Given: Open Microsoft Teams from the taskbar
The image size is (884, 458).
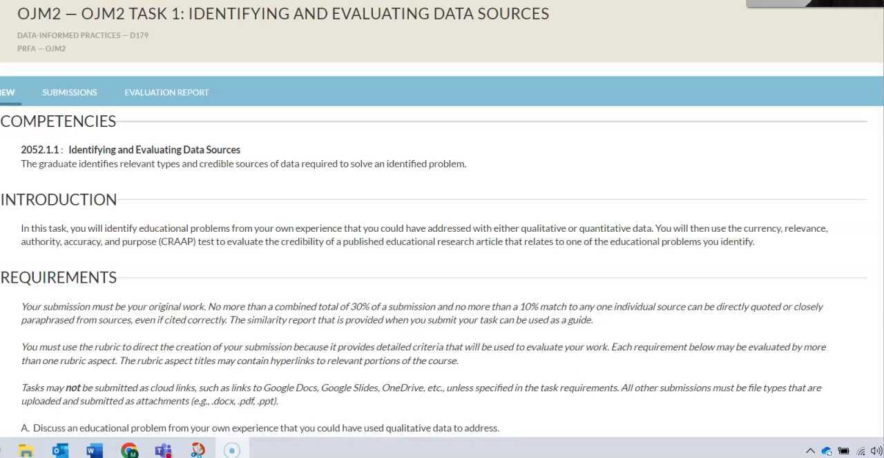Looking at the screenshot, I should click(x=163, y=450).
